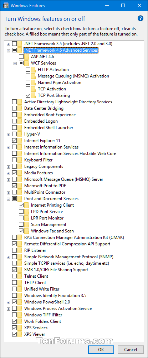Expand the Internet Information Services node

pos(9,147)
